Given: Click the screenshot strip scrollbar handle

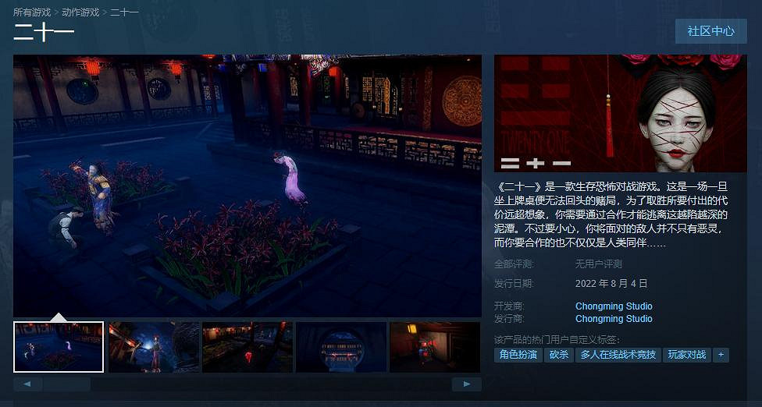Looking at the screenshot, I should click(66, 384).
